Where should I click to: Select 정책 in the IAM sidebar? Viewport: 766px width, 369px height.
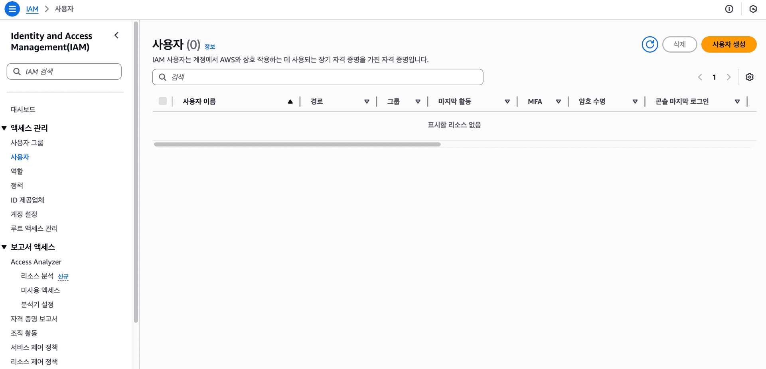coord(17,185)
